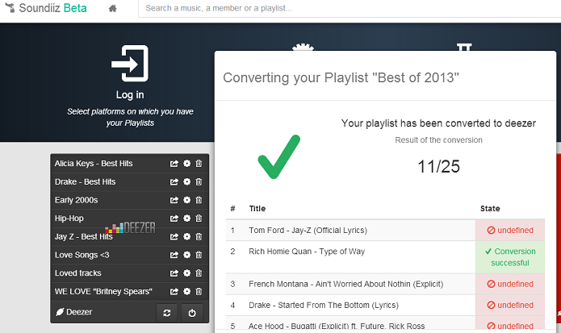This screenshot has height=333, width=561.
Task: Click the share icon for Alicia Keys playlist
Action: point(174,164)
